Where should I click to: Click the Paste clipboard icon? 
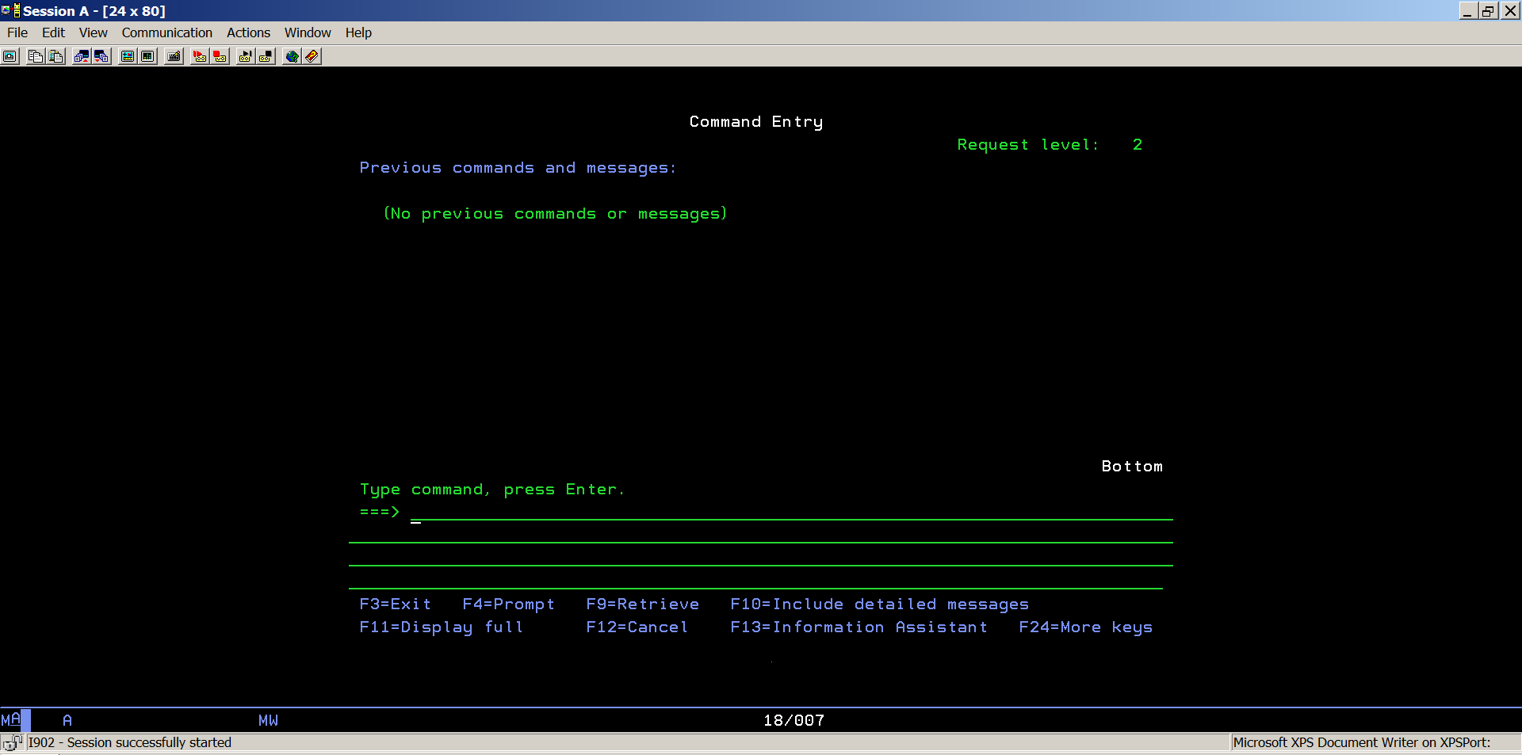pyautogui.click(x=55, y=56)
